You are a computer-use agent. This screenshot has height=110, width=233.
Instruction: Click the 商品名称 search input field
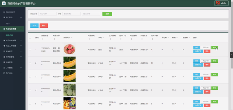point(47,14)
